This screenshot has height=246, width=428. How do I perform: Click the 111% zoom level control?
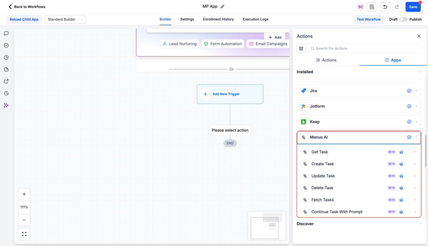[x=24, y=207]
